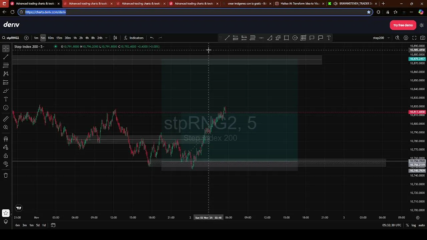
Task: Open forecasting and measurement tools in sidebar
Action: [x=6, y=82]
